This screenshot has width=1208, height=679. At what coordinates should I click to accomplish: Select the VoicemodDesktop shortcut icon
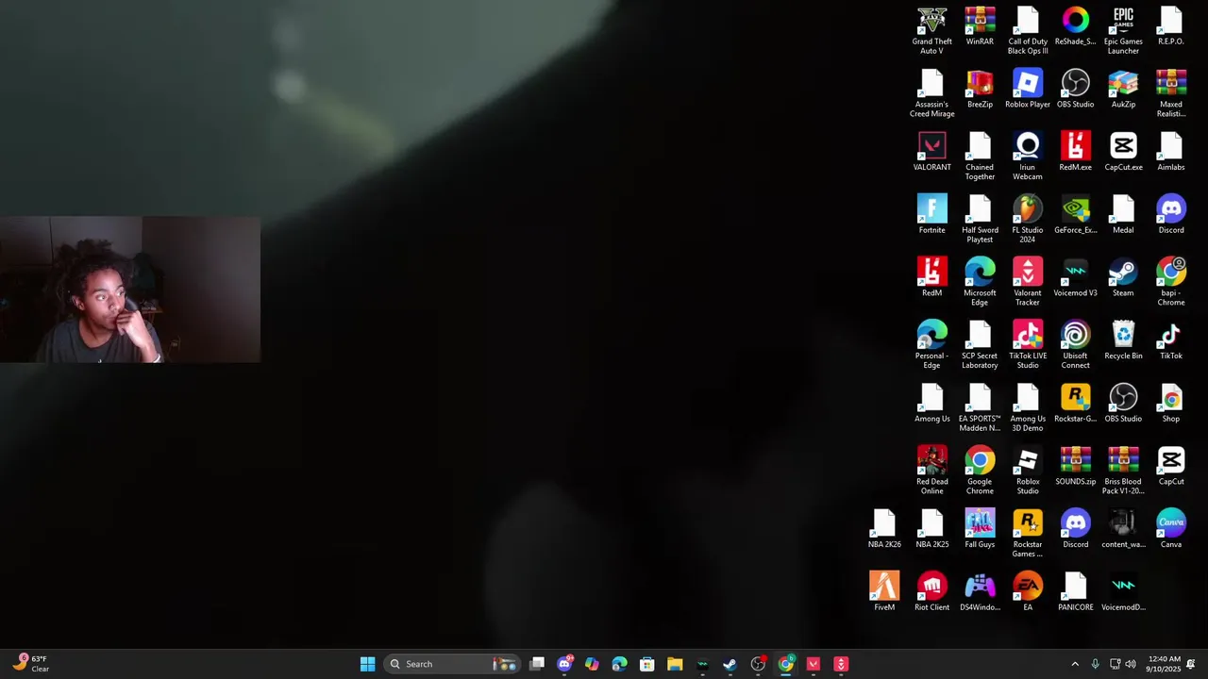coord(1123,592)
